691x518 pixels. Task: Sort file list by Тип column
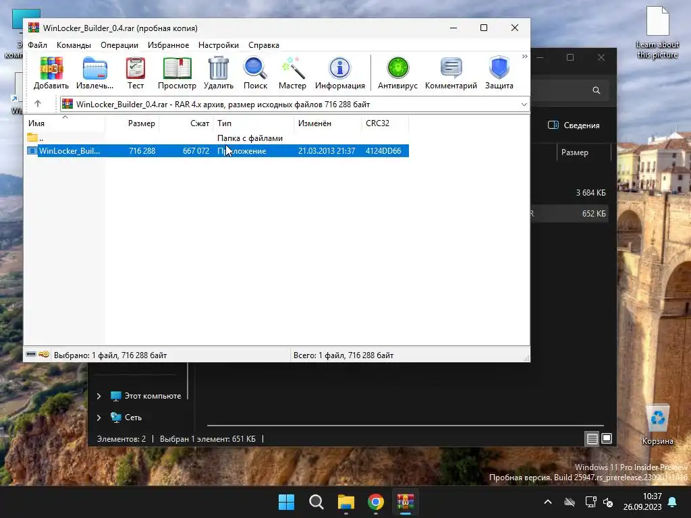coord(254,123)
